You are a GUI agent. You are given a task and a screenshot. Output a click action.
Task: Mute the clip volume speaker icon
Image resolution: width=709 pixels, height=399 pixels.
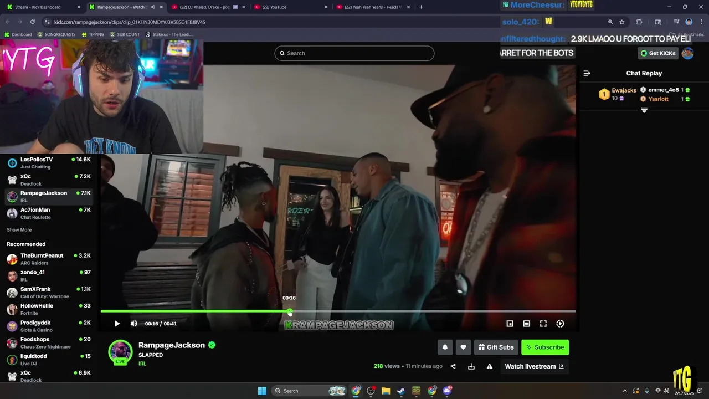click(x=133, y=324)
